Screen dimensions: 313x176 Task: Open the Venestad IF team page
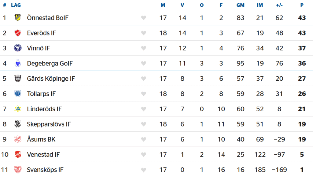pos(43,154)
